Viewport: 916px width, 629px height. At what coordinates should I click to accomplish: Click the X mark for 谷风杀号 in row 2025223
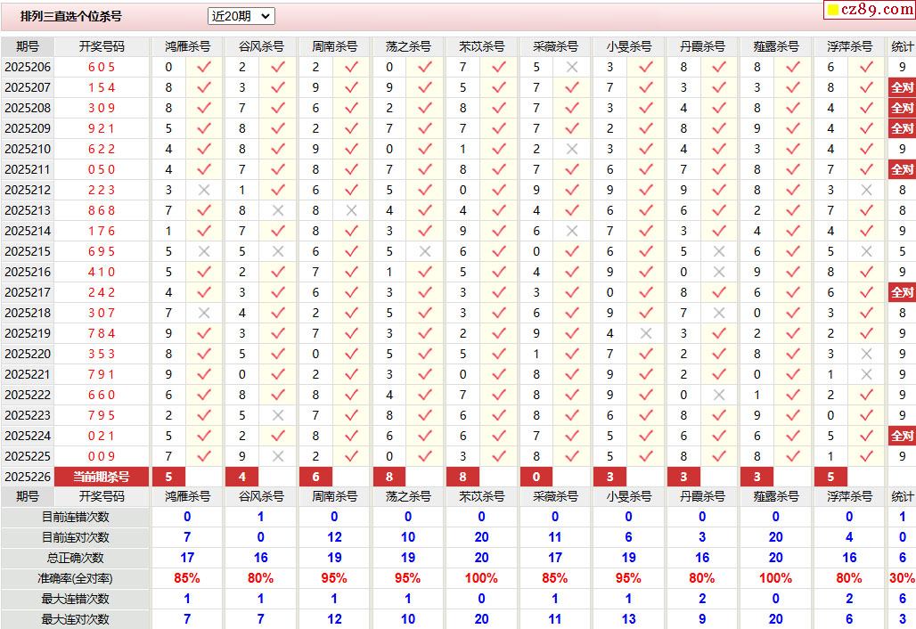pyautogui.click(x=277, y=415)
